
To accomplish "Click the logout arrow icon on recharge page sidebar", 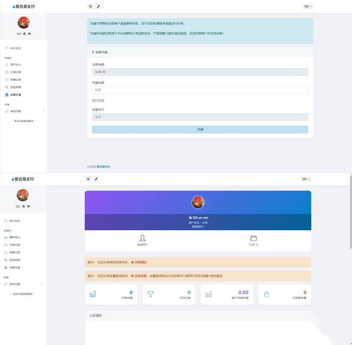I will tap(29, 34).
